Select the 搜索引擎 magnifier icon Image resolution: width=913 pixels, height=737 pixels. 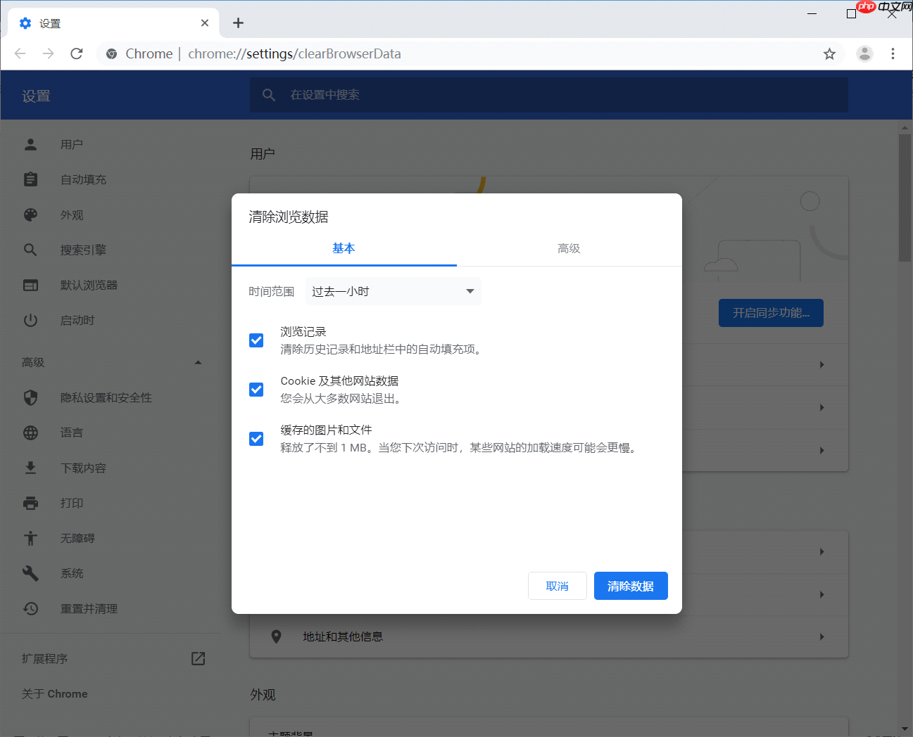[30, 250]
